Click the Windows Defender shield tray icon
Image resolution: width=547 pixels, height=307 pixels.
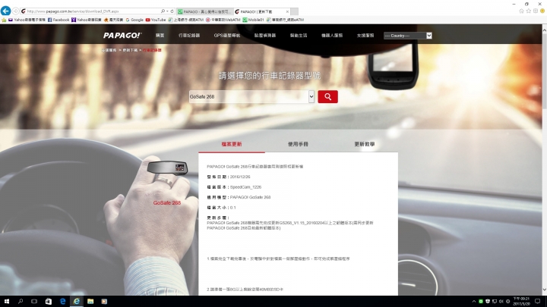click(487, 302)
